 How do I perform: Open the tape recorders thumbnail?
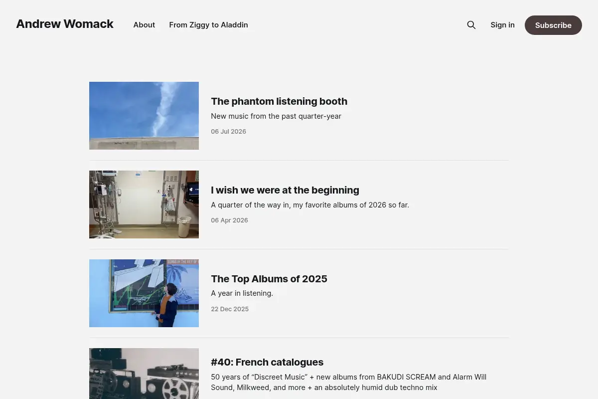[x=144, y=374]
